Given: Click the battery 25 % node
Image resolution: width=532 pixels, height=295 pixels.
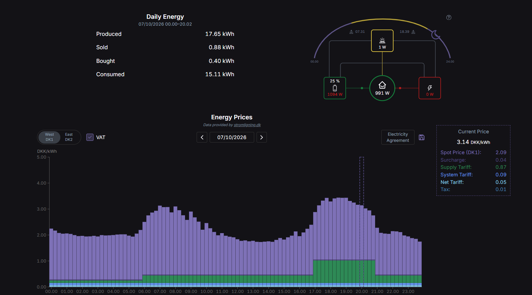Looking at the screenshot, I should click(335, 88).
